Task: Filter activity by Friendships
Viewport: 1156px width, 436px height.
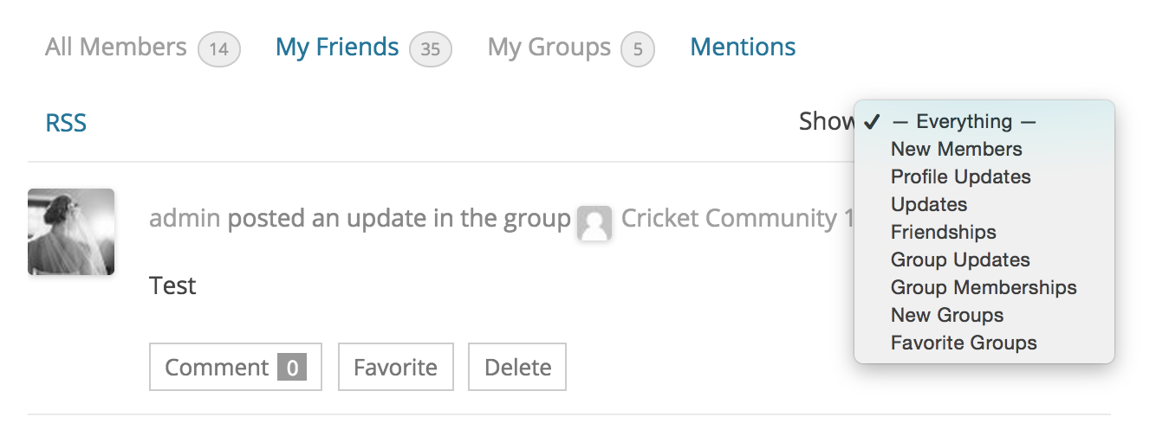Action: click(x=944, y=233)
